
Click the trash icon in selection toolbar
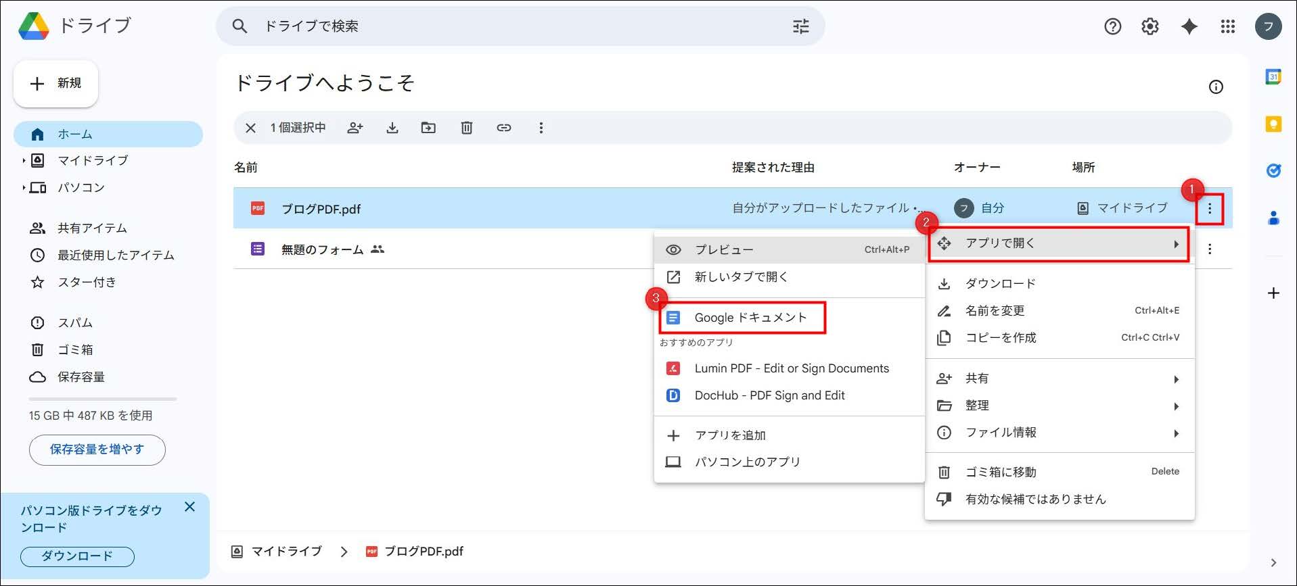point(467,128)
